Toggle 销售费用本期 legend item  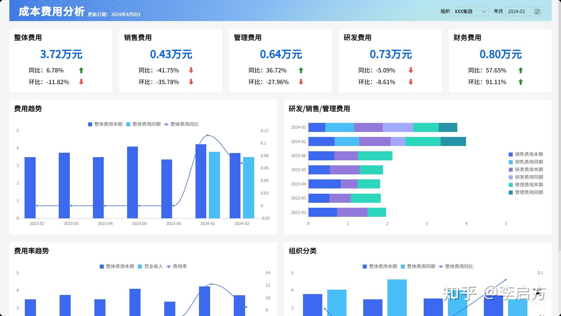(x=526, y=154)
